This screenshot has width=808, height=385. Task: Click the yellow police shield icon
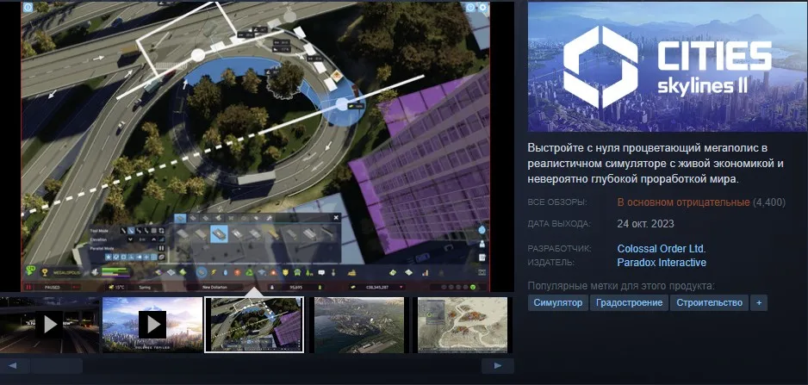pos(285,272)
